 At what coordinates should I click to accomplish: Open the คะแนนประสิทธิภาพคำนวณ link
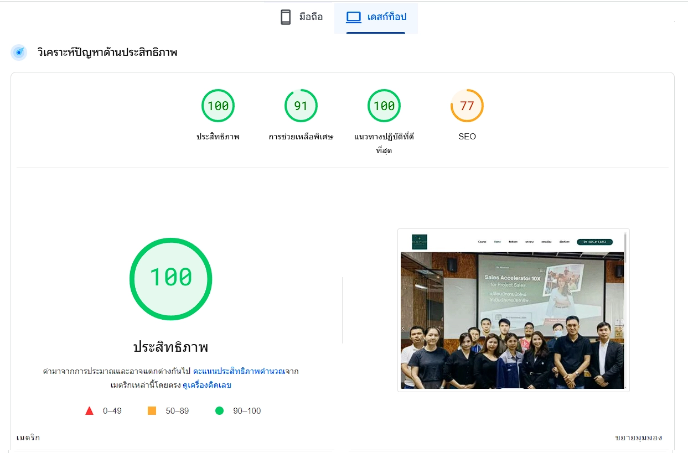(x=239, y=371)
